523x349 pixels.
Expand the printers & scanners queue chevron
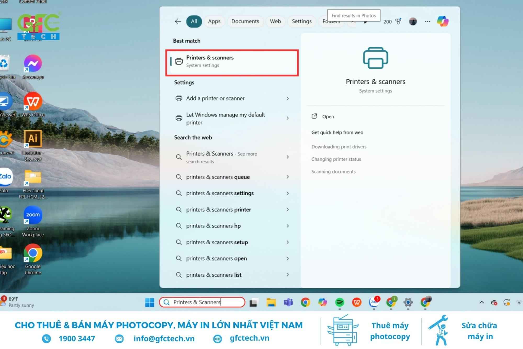(288, 177)
